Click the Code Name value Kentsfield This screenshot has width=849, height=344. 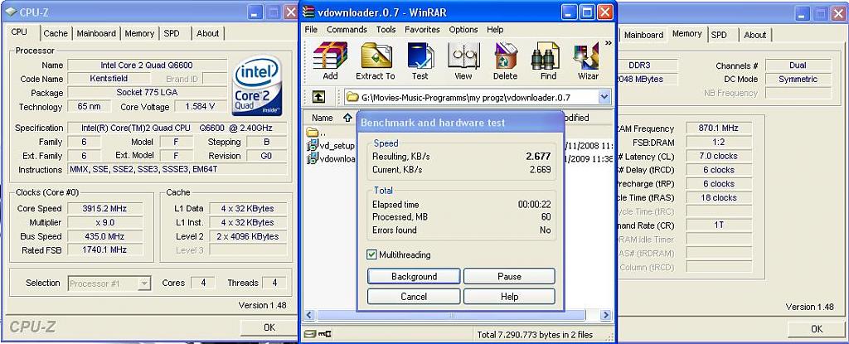[109, 79]
